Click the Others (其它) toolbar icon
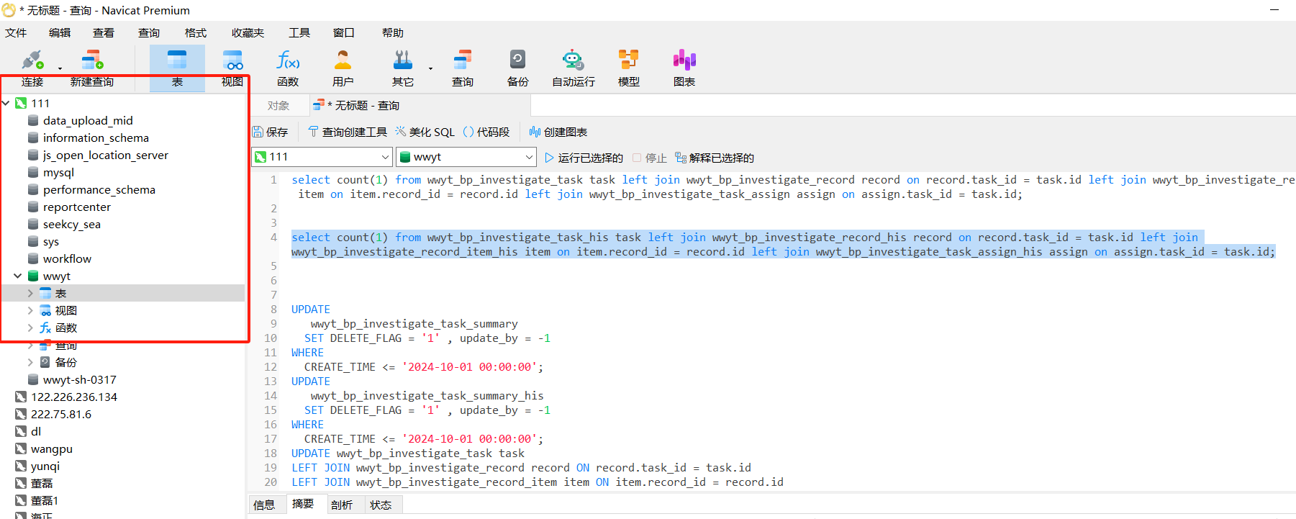The image size is (1296, 519). [x=403, y=67]
